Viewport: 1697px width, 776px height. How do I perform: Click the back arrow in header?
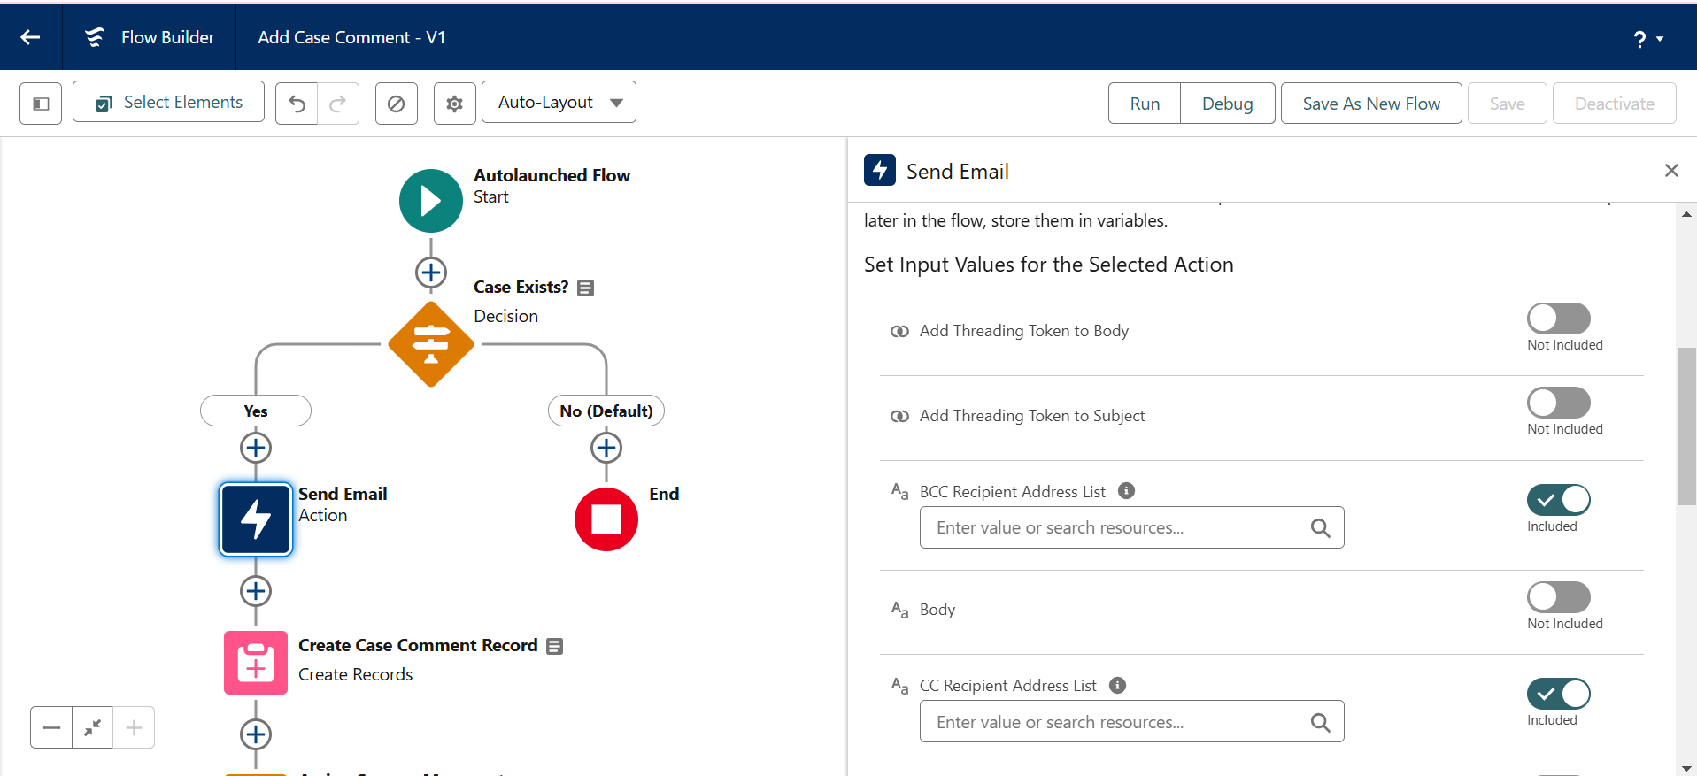(31, 37)
